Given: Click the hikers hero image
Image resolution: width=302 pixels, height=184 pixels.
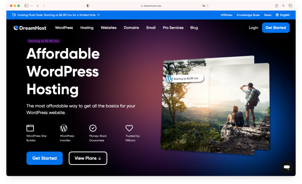Looking at the screenshot, I should click(215, 106).
